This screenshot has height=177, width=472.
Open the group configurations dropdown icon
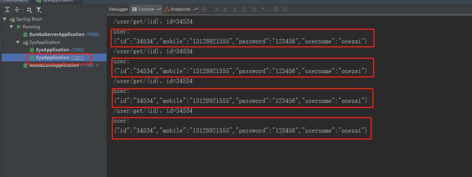(29, 10)
